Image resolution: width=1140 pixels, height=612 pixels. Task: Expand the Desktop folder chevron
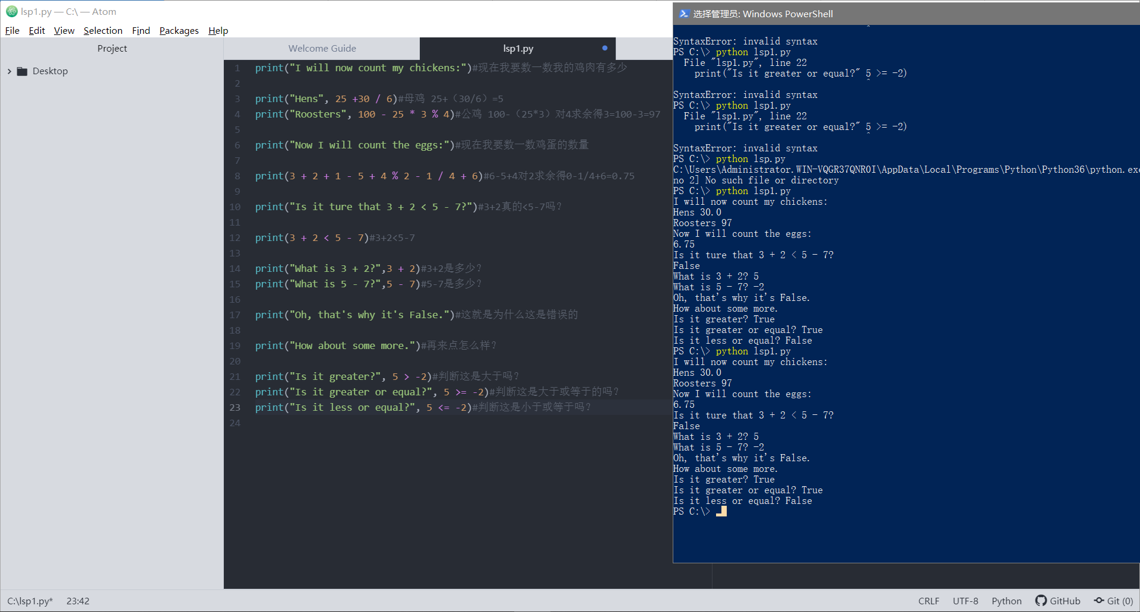click(9, 71)
